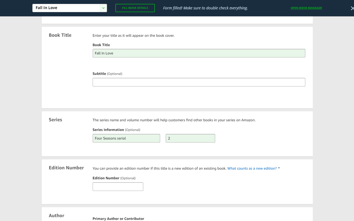Click the book selector dropdown chevron
The width and height of the screenshot is (354, 221).
coord(103,8)
